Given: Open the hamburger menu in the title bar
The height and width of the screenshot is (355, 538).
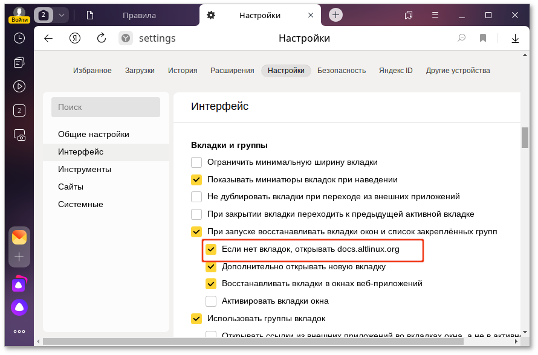Looking at the screenshot, I should (436, 14).
